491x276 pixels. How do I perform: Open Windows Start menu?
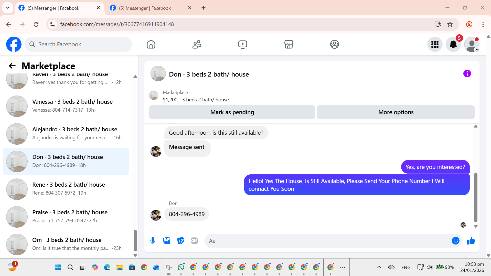tap(58, 268)
